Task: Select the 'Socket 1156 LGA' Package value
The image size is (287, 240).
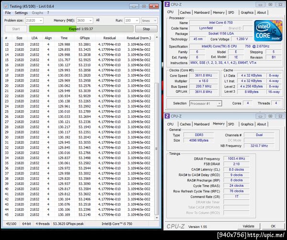Action: [x=221, y=34]
